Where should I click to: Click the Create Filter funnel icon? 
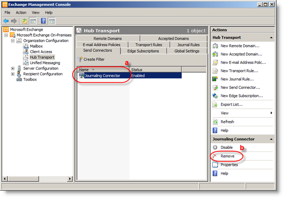pyautogui.click(x=80, y=59)
